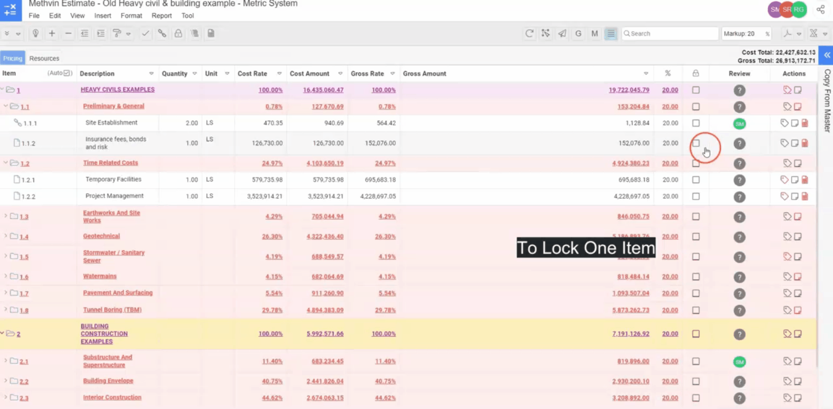
Task: Check lock box for Insurance fees row
Action: pos(696,143)
